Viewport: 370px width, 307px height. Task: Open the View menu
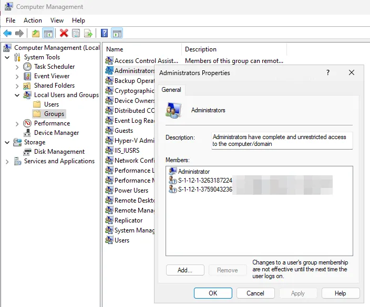tap(57, 20)
